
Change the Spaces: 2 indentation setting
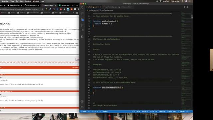click(x=145, y=111)
